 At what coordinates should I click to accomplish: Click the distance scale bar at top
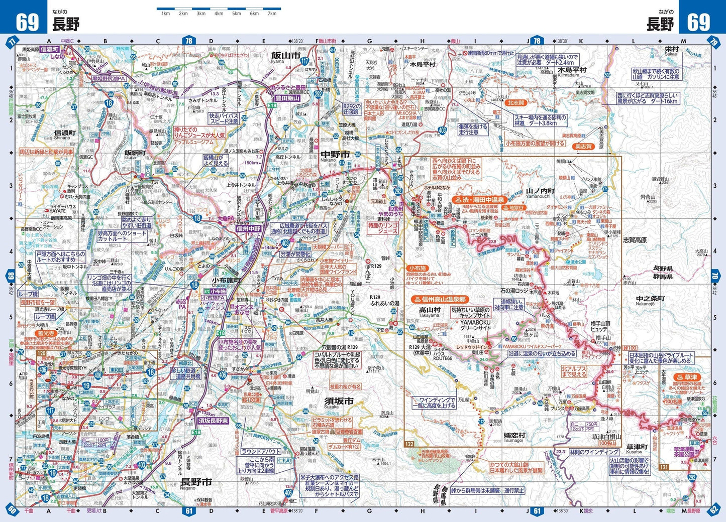tap(219, 9)
